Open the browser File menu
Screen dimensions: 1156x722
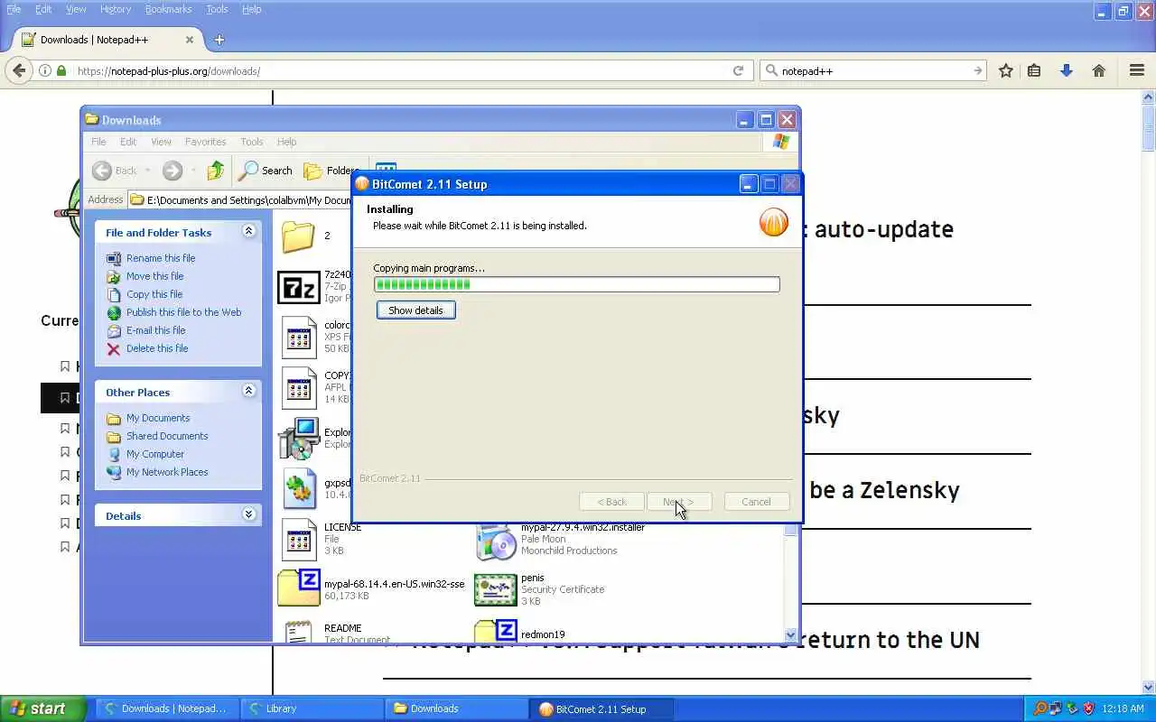click(x=14, y=9)
